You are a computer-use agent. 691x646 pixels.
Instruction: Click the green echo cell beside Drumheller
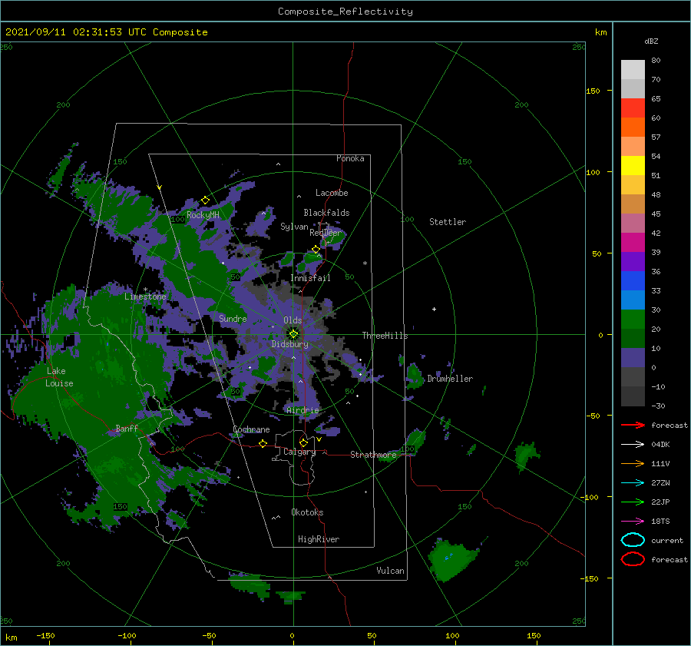415,376
